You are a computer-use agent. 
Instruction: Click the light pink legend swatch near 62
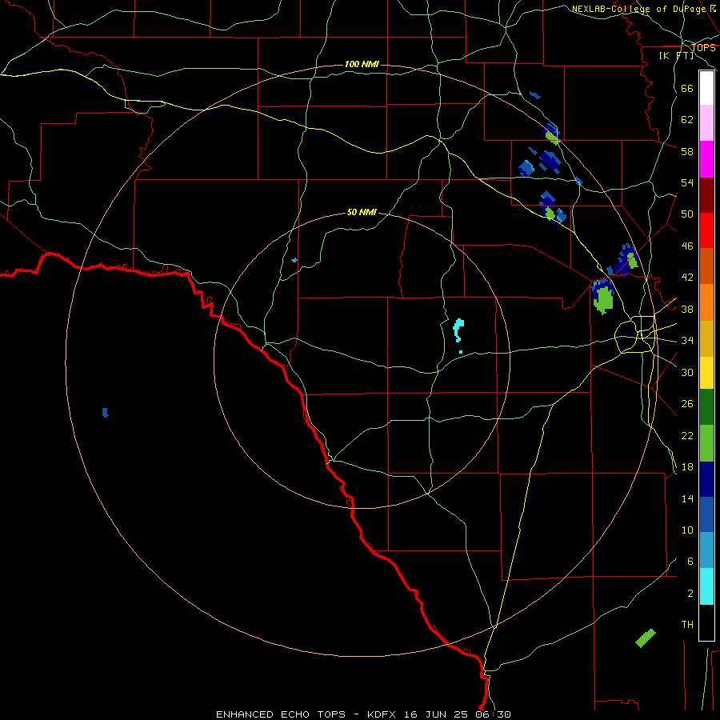click(x=706, y=123)
